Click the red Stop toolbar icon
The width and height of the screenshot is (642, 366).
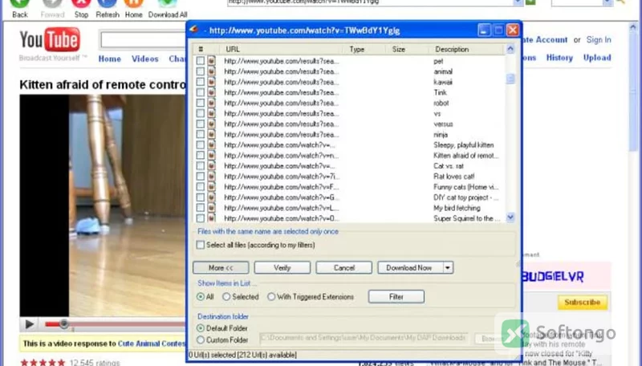81,3
